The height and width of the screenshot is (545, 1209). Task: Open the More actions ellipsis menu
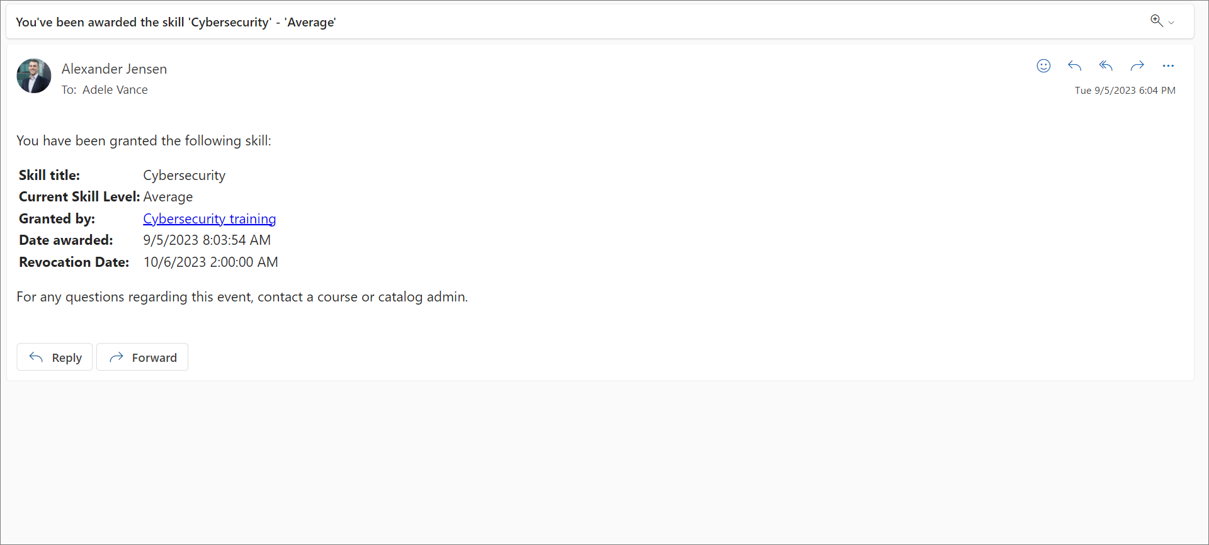pyautogui.click(x=1168, y=66)
